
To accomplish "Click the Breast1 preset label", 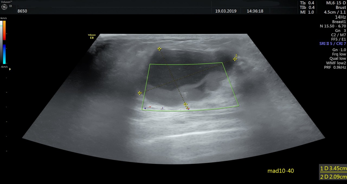I will (339, 22).
